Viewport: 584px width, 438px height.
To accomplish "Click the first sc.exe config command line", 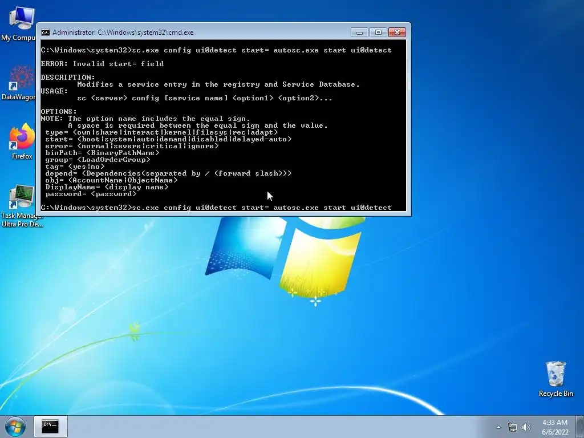I will (x=216, y=50).
